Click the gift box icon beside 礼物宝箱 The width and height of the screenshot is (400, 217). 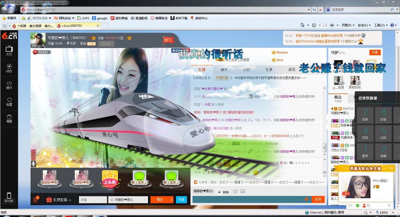tap(49, 200)
